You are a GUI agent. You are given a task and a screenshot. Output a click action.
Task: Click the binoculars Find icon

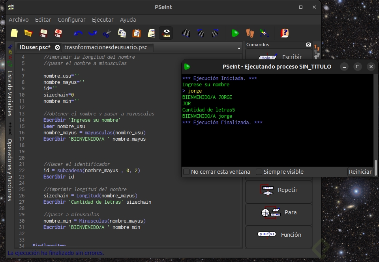[186, 33]
